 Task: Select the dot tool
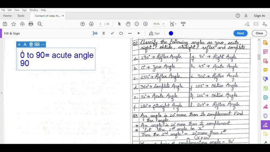pos(138,33)
